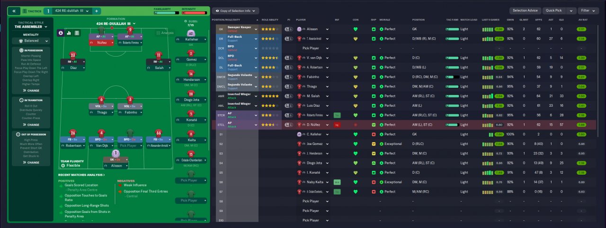
Task: Collapse the tactics panel with the double-arrow icon
Action: 14,11
